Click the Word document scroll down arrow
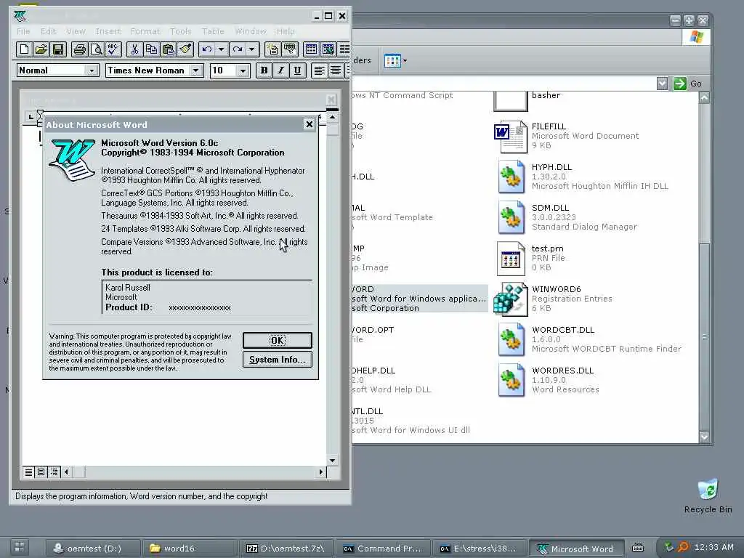The width and height of the screenshot is (744, 558). tap(333, 461)
